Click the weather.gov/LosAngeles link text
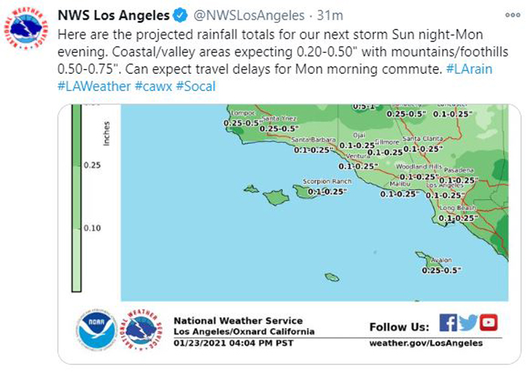 pos(426,343)
